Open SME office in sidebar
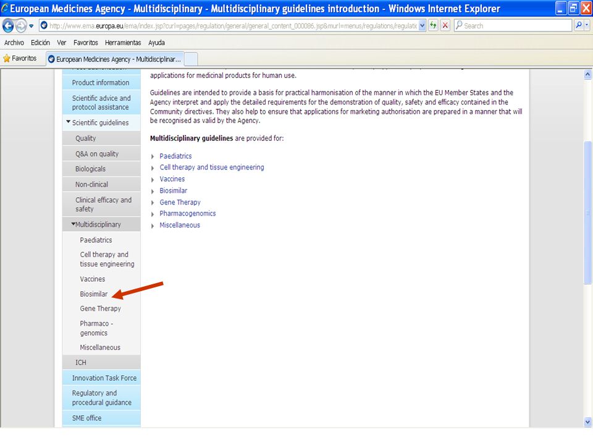This screenshot has height=445, width=593. (x=101, y=418)
